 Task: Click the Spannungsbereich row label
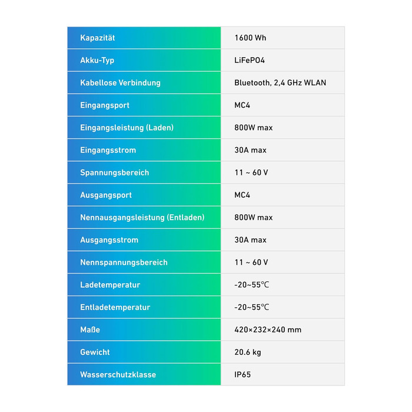pyautogui.click(x=115, y=172)
